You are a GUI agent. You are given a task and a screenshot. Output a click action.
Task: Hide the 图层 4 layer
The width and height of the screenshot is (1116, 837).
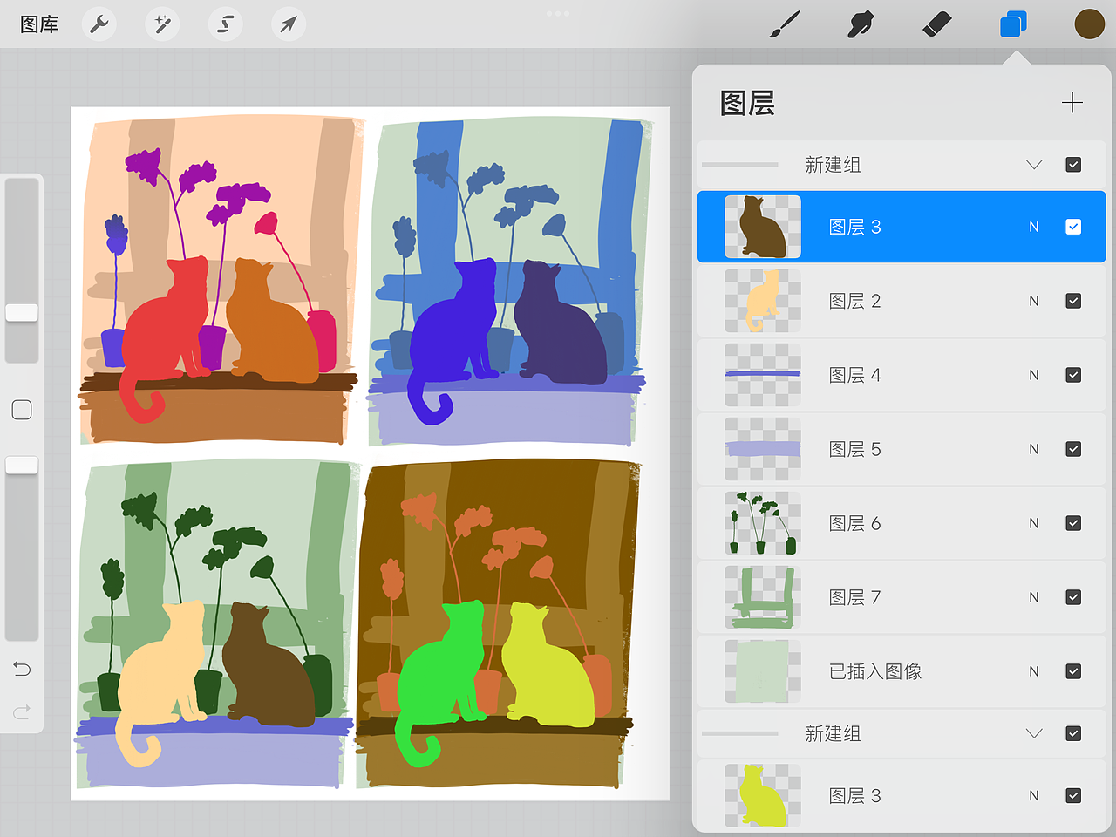pos(1073,375)
